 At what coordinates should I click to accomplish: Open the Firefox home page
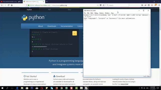[12, 5]
